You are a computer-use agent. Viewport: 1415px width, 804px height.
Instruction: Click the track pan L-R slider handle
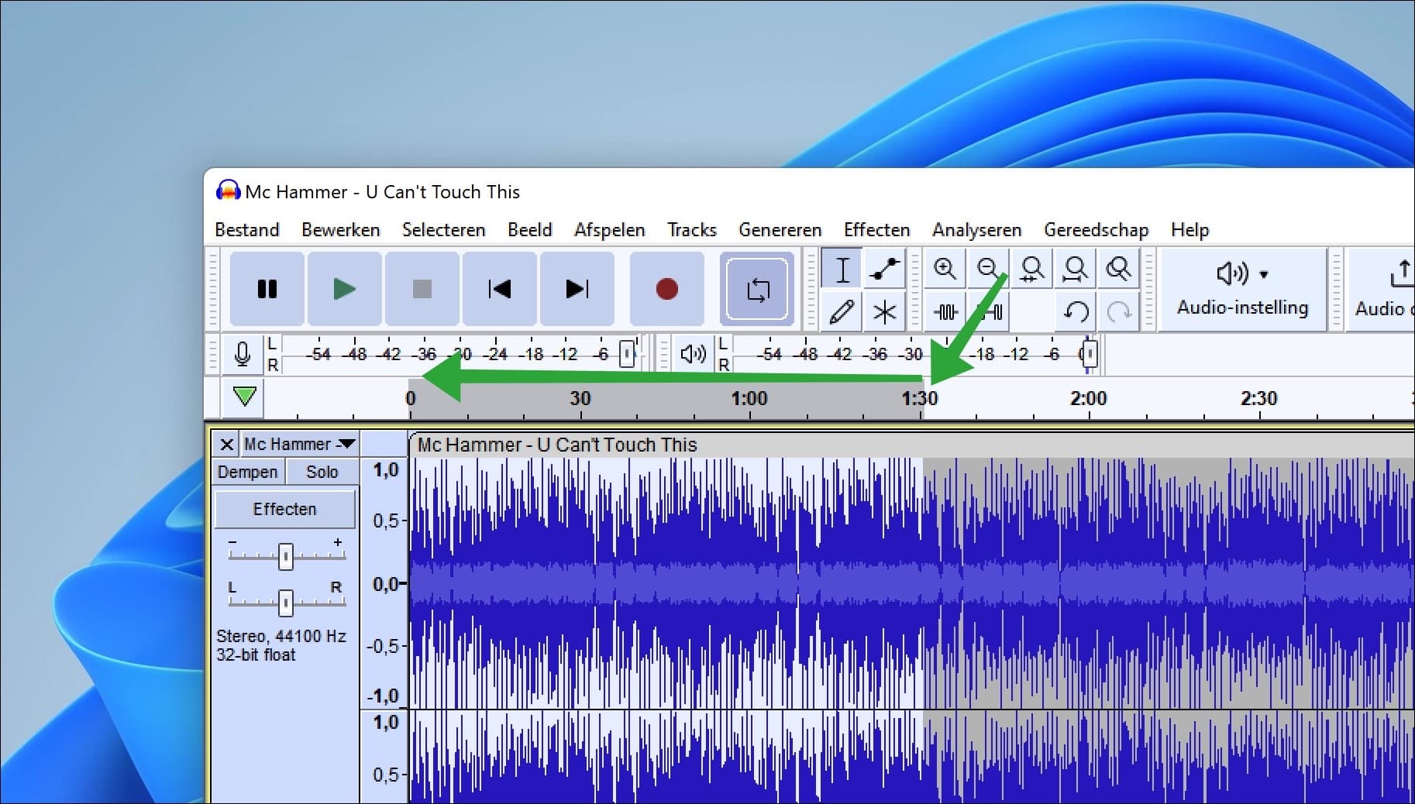286,602
